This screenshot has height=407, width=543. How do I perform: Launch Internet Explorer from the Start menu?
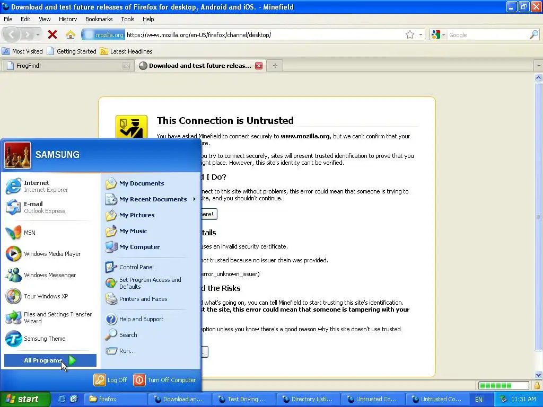(x=51, y=186)
